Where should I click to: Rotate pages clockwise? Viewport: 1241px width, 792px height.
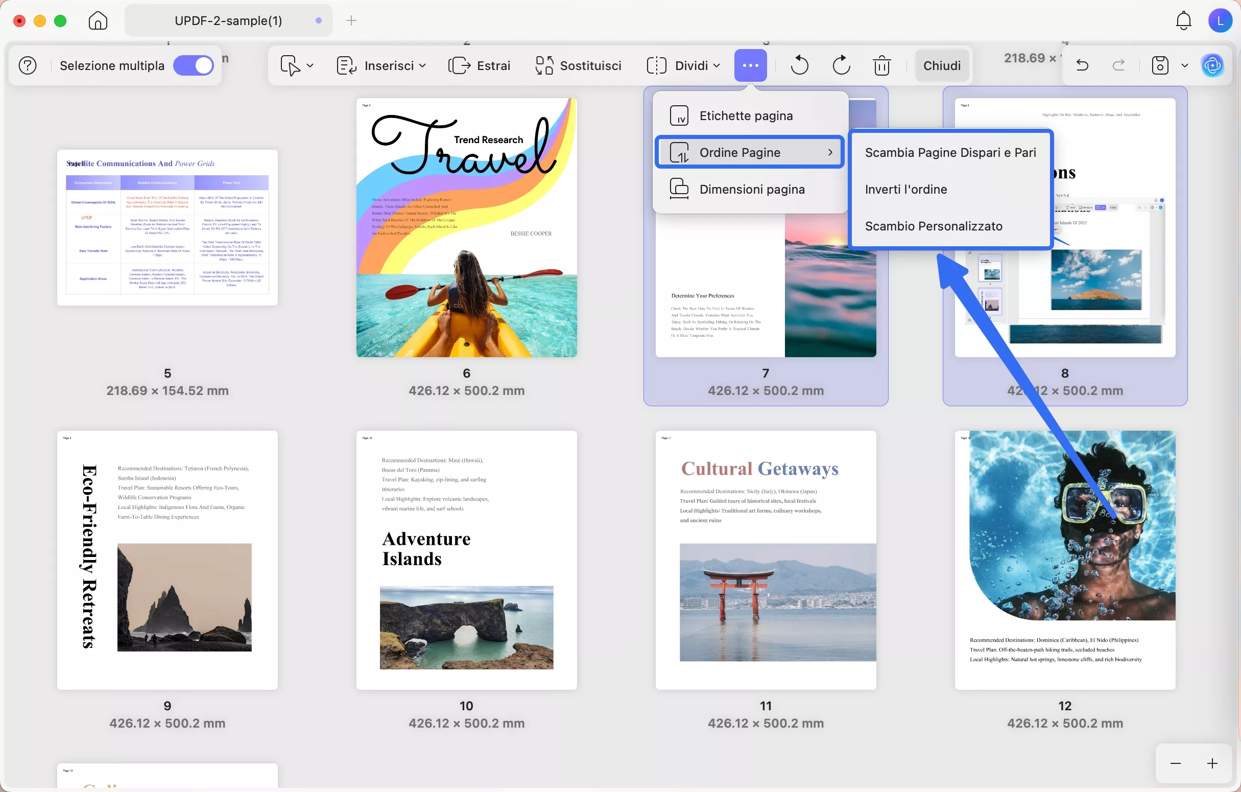[841, 65]
